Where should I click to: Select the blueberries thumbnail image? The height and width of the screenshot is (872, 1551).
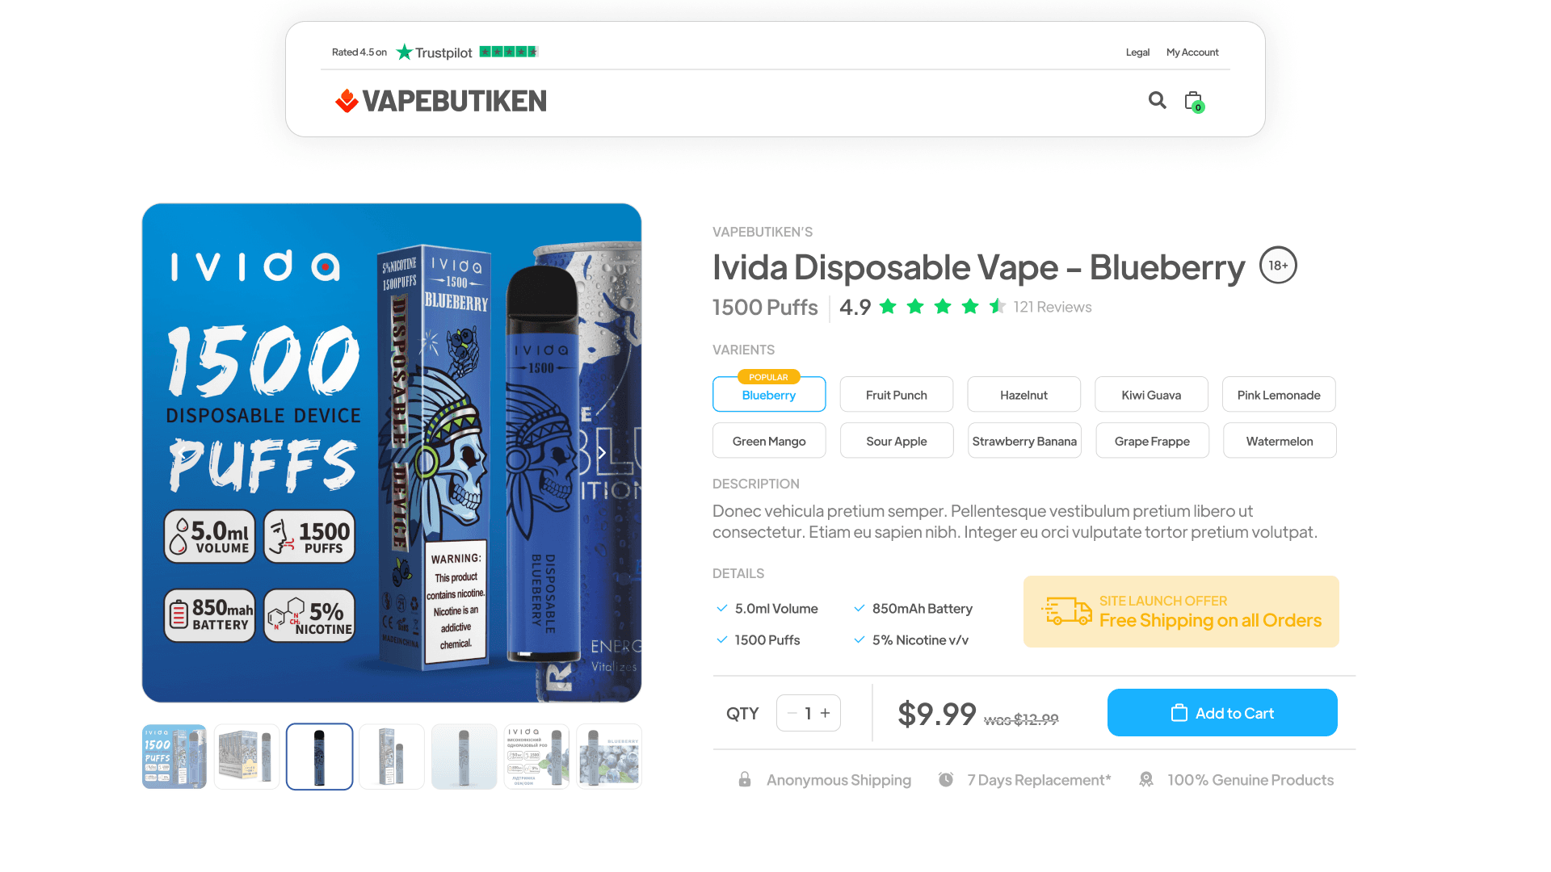coord(609,757)
